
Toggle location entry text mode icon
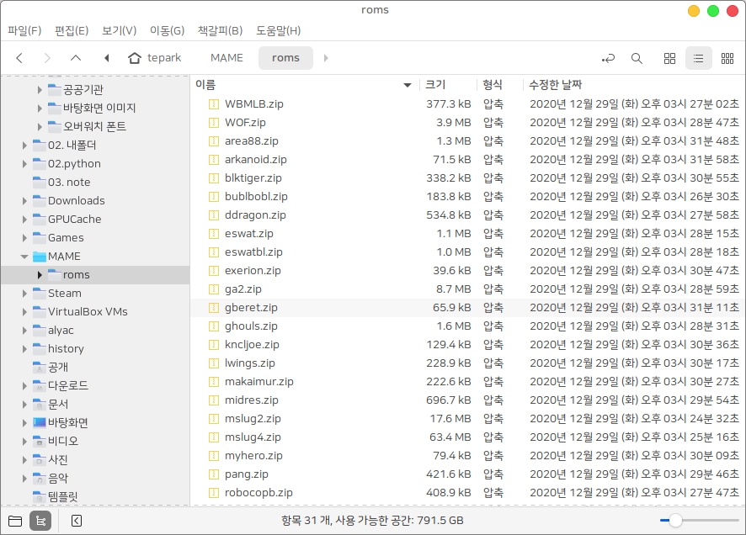(608, 58)
